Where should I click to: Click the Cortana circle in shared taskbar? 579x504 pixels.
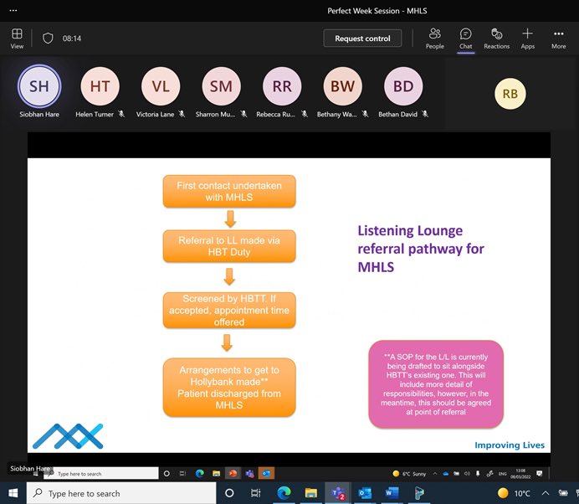point(167,473)
